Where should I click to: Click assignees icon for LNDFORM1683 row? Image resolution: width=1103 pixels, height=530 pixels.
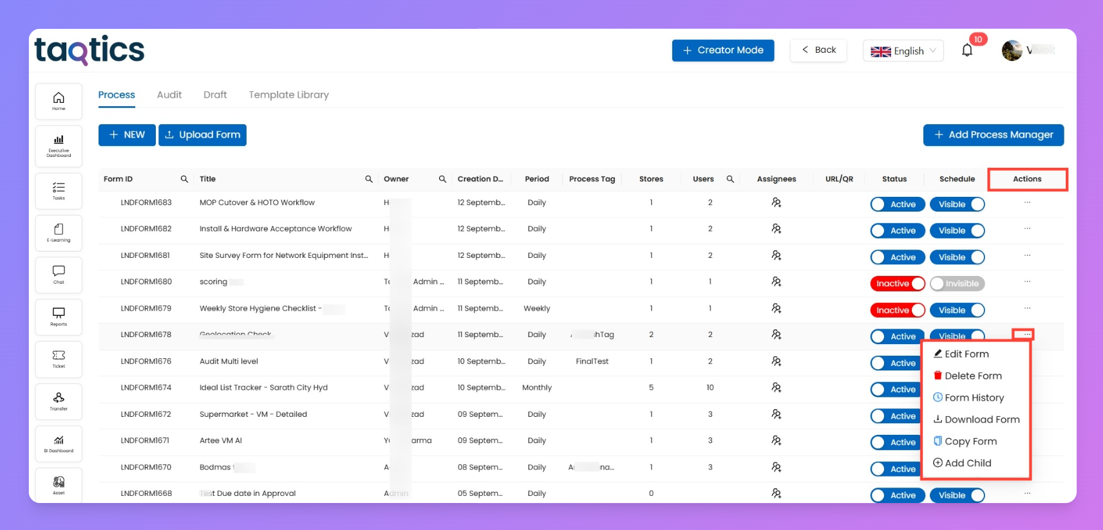(776, 203)
